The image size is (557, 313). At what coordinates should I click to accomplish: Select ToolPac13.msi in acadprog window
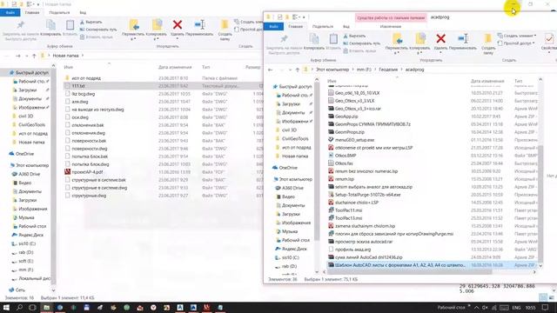(348, 218)
